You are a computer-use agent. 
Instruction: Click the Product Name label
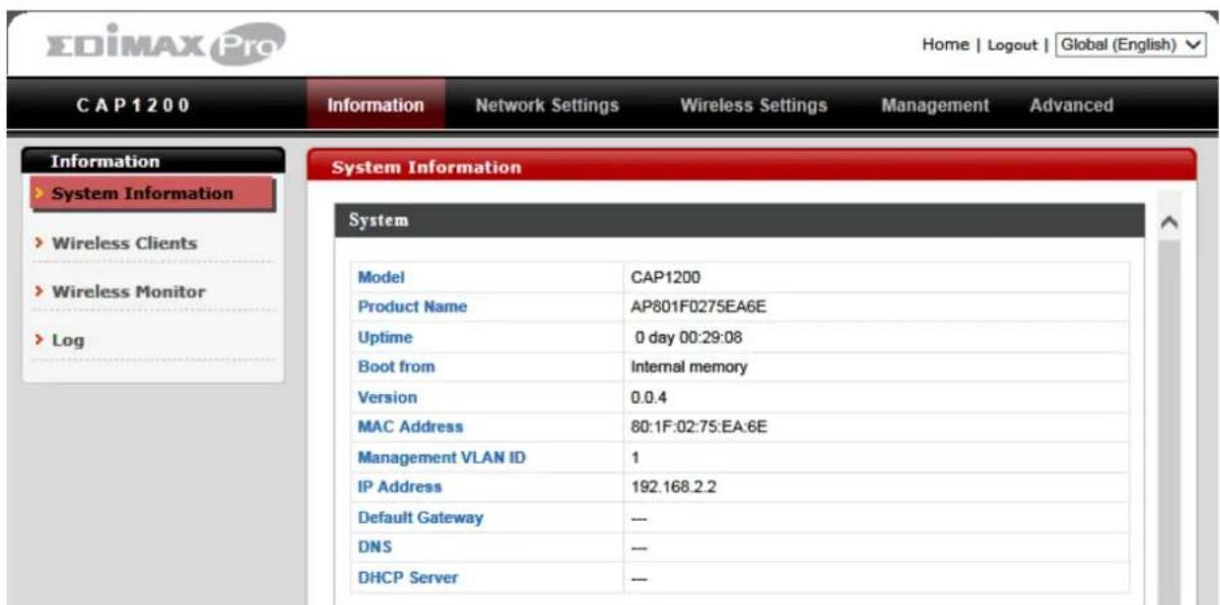(x=413, y=306)
